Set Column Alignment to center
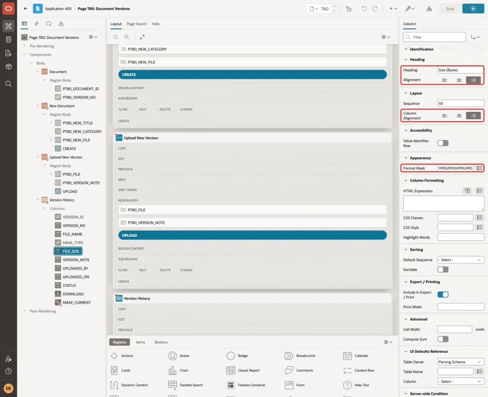The height and width of the screenshot is (397, 488). coord(459,115)
